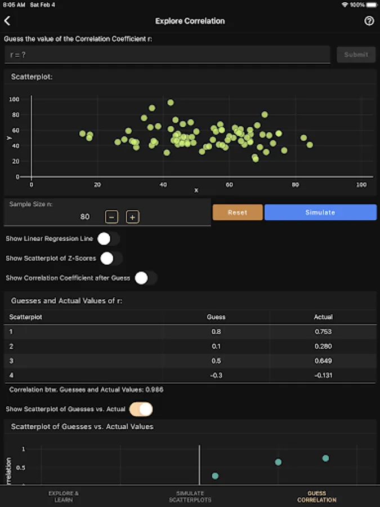Tap the Wi-Fi status icon
Viewport: 380px width, 507px height.
(345, 5)
